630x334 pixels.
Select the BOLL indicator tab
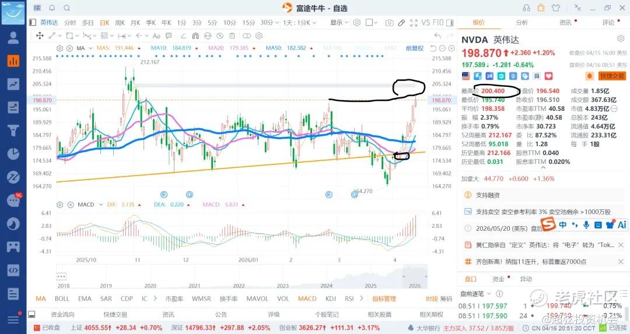coord(62,298)
